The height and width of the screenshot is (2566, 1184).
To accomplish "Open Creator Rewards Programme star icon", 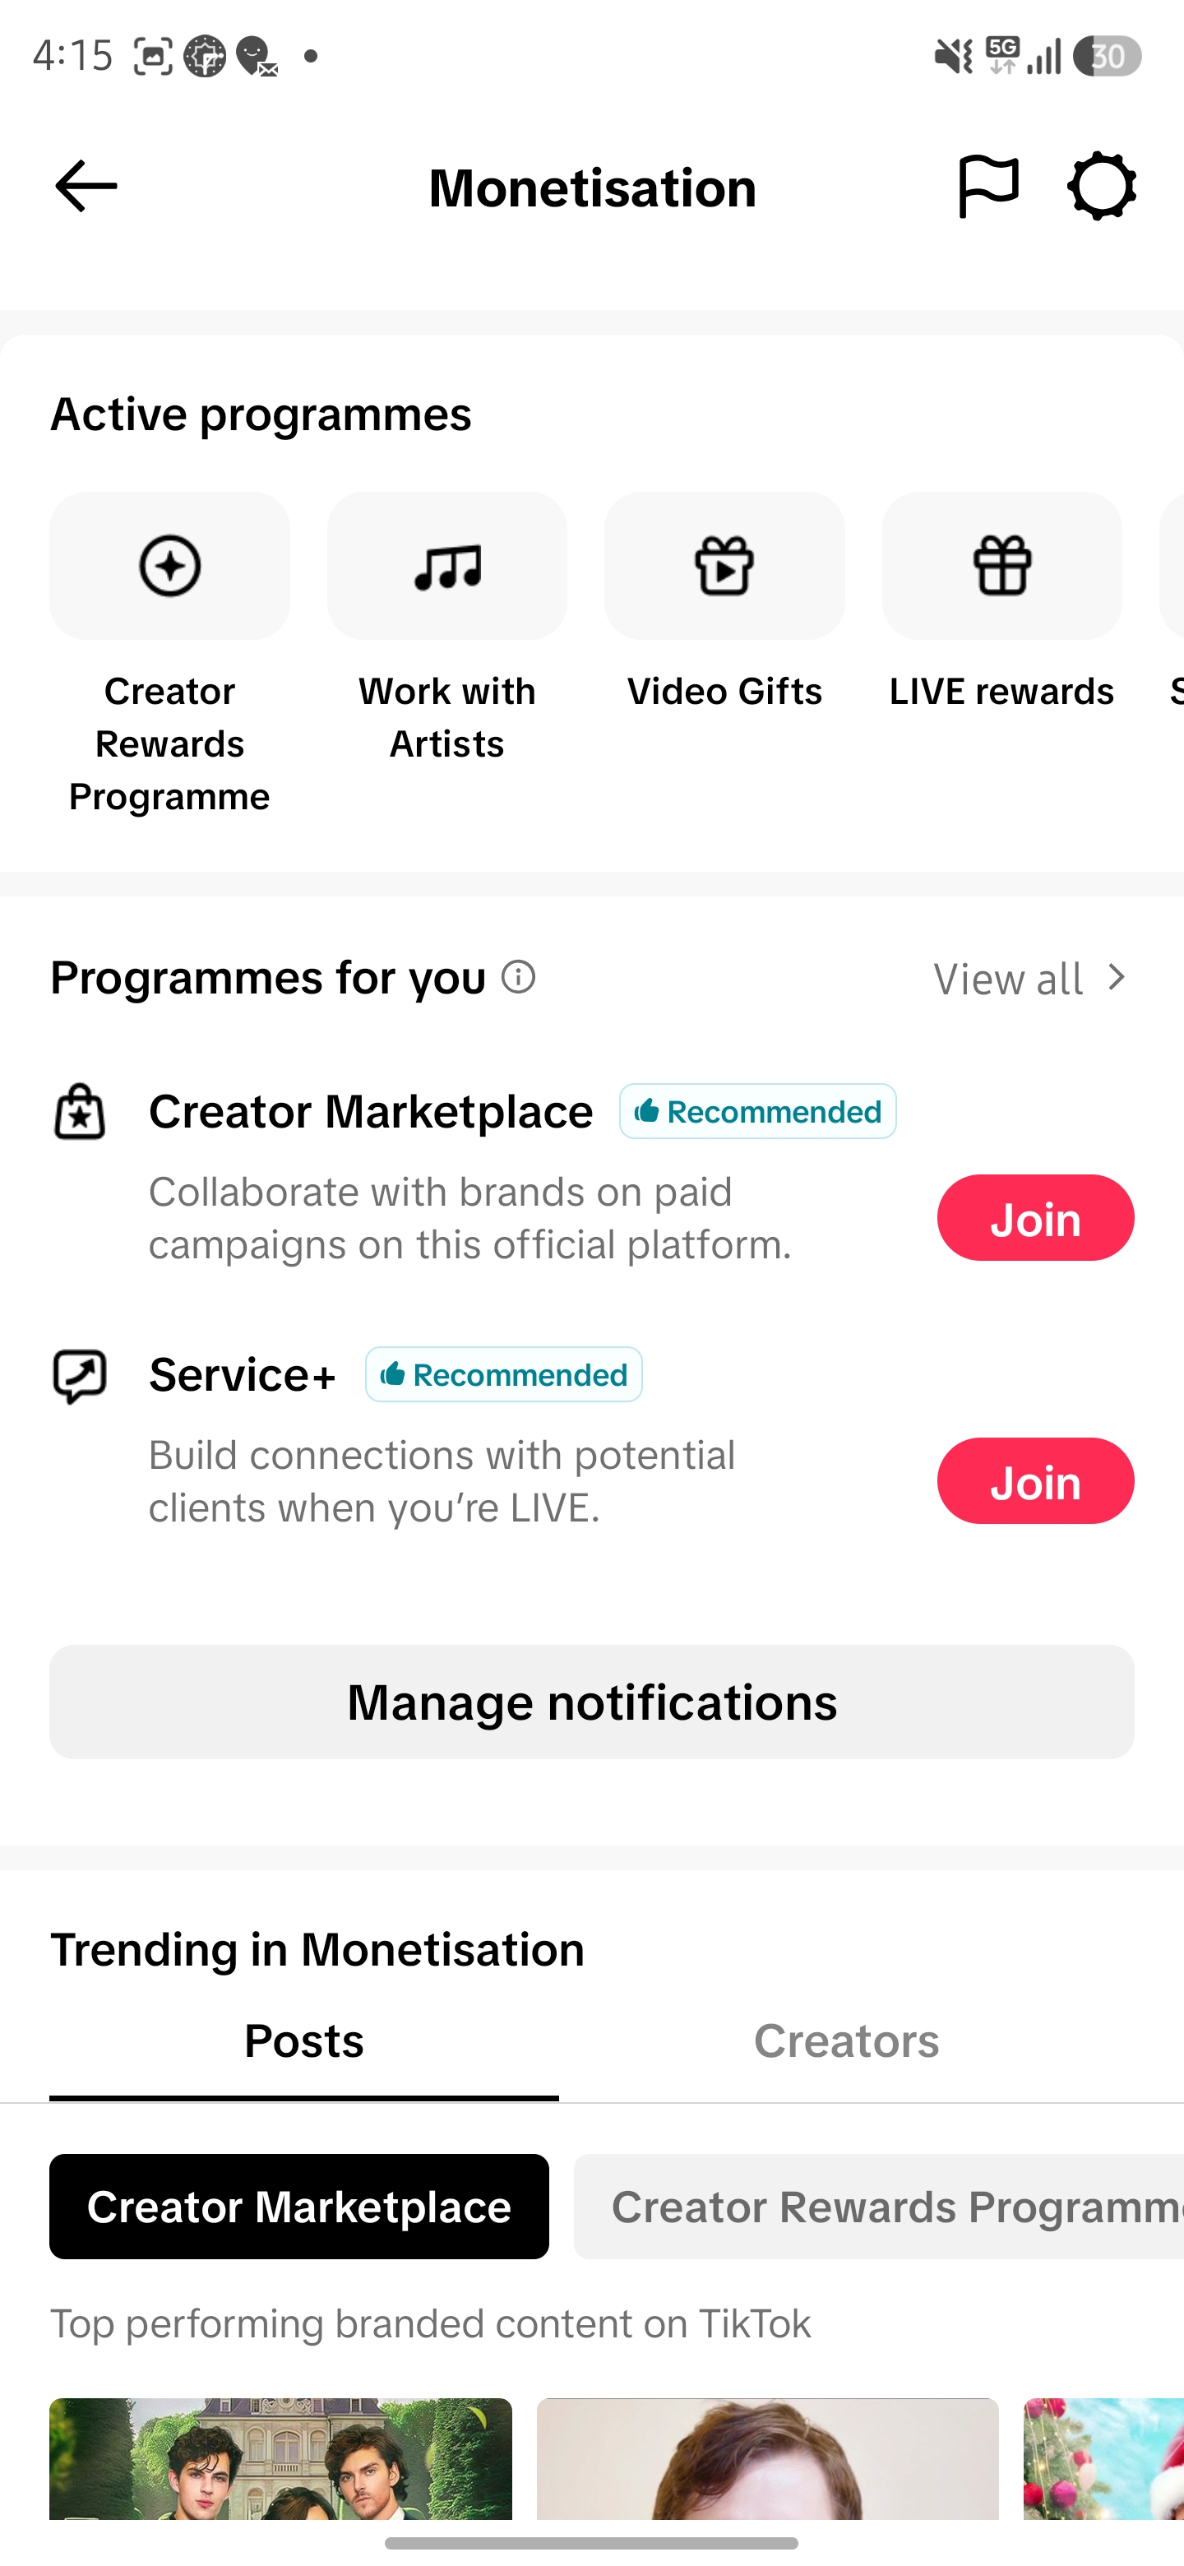I will tap(169, 566).
